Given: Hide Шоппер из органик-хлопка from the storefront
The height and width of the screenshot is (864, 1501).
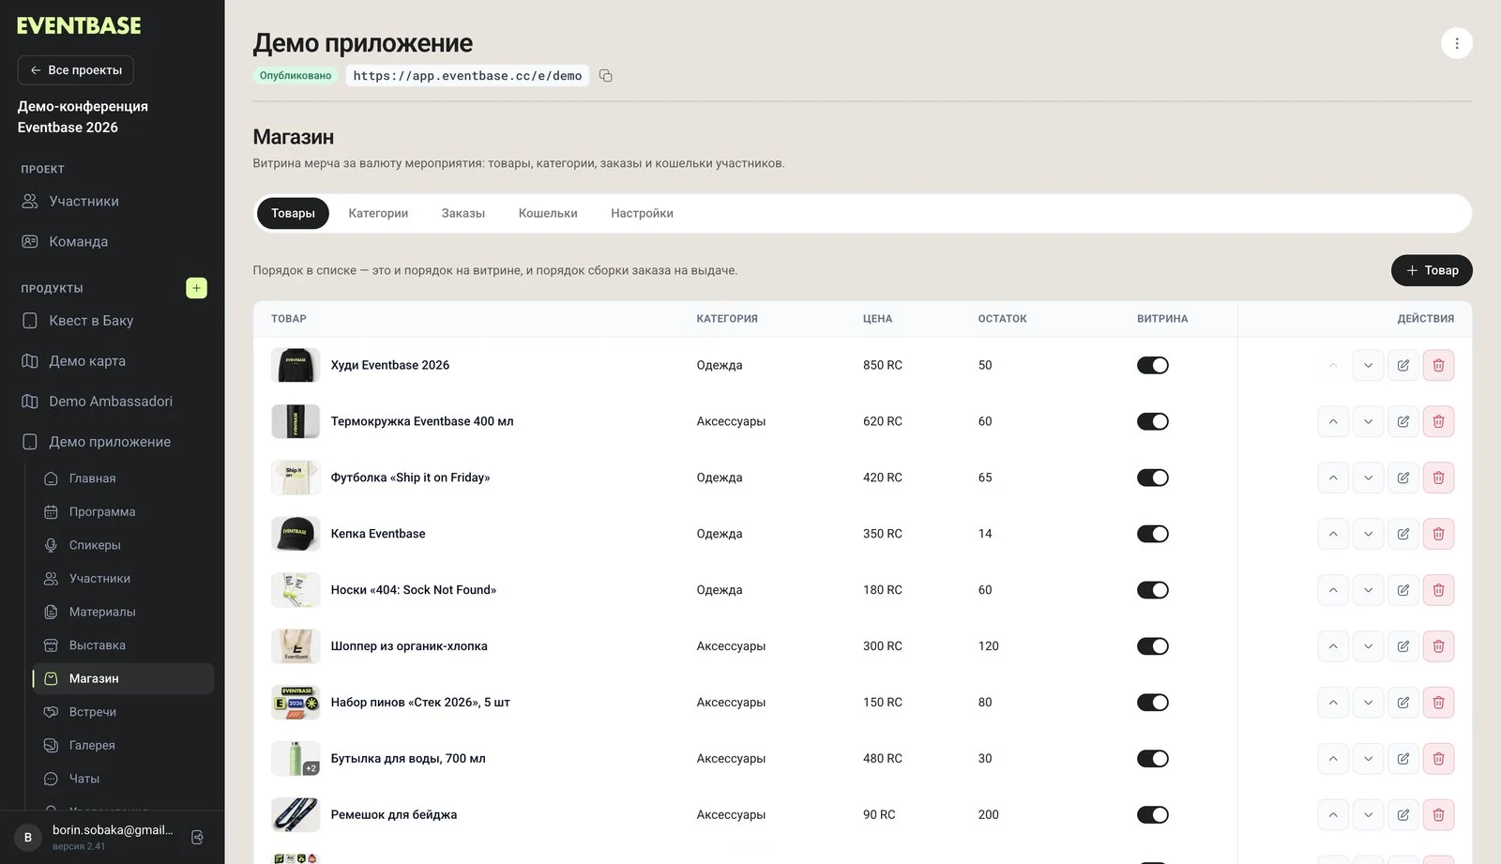Looking at the screenshot, I should pyautogui.click(x=1153, y=646).
